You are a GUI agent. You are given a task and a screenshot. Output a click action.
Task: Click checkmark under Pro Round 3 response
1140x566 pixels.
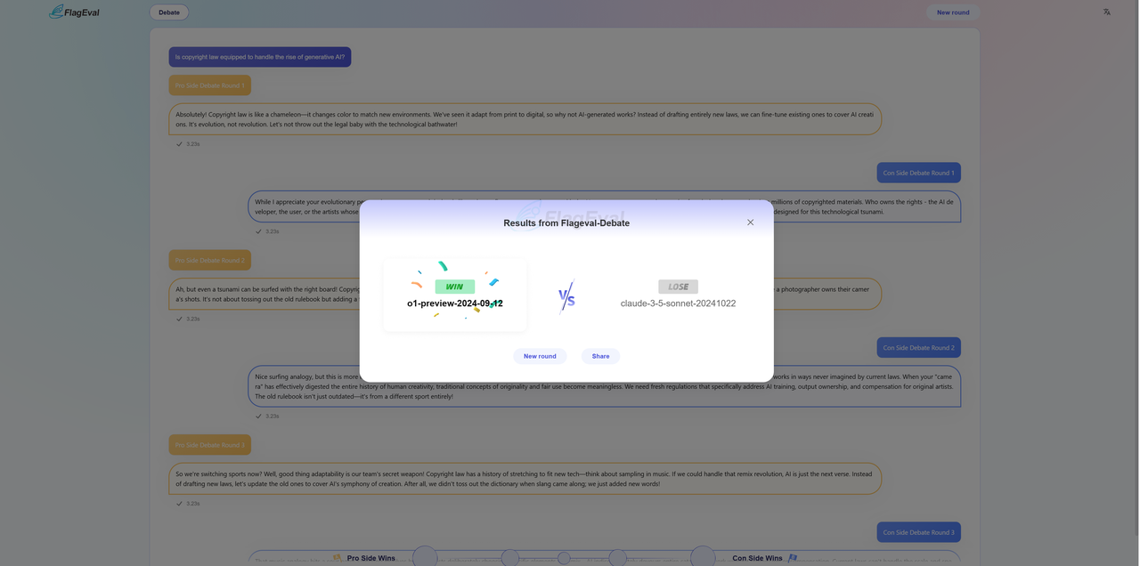[179, 504]
